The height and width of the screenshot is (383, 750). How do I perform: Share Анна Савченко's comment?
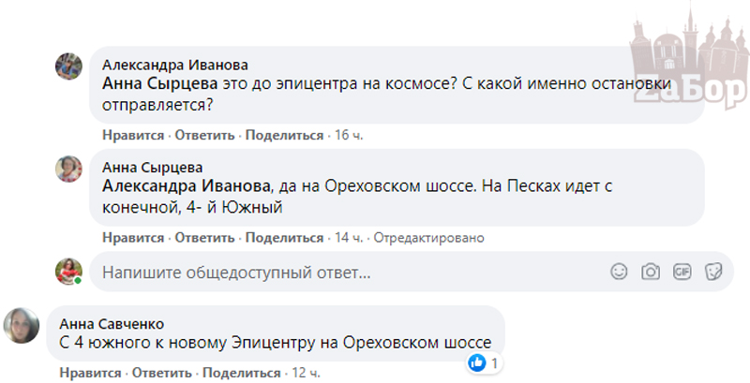tap(241, 373)
